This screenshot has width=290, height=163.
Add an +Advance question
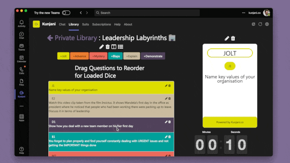click(79, 56)
